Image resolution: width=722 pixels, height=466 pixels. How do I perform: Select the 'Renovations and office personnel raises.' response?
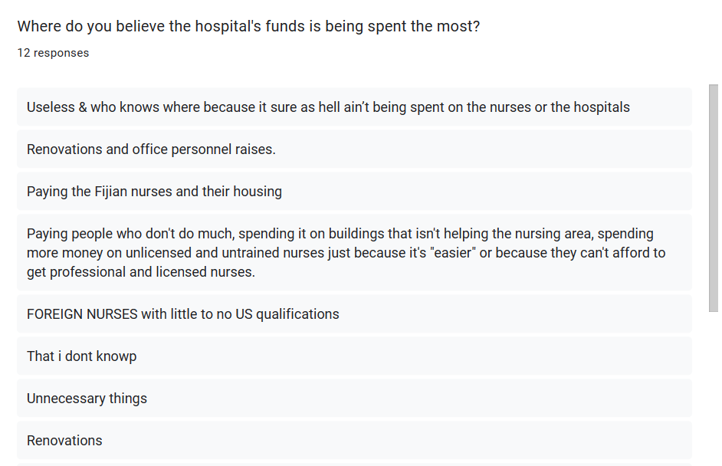354,149
